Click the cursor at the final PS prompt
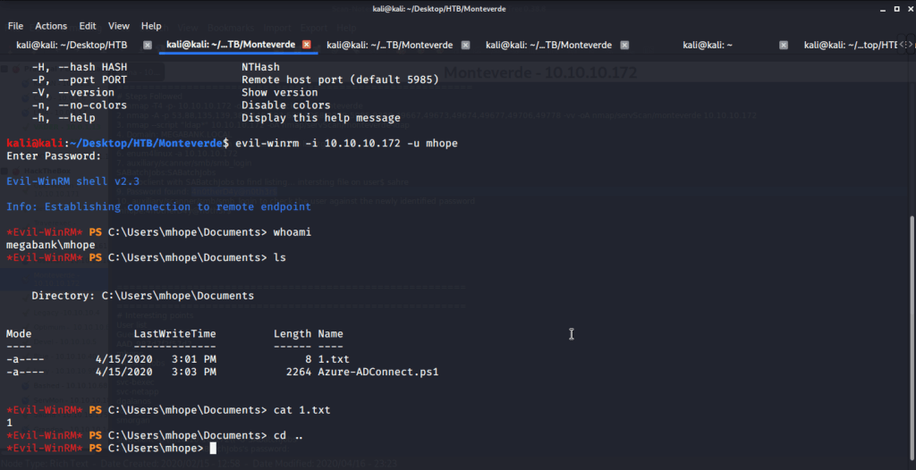The height and width of the screenshot is (470, 916). [213, 449]
